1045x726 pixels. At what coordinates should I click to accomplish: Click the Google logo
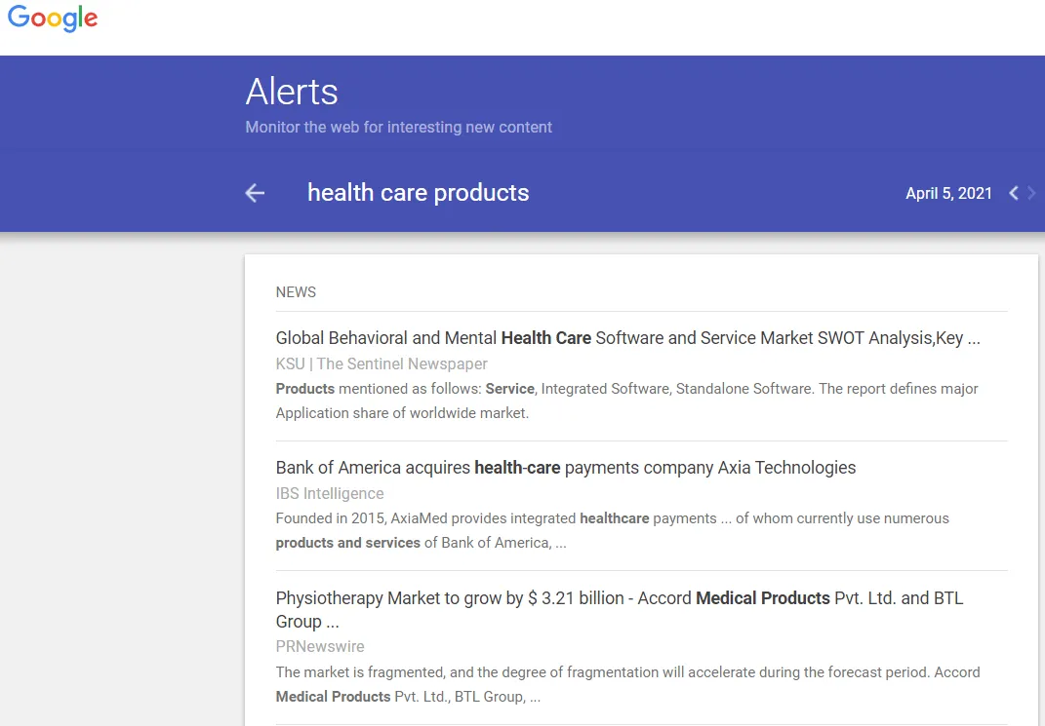(53, 19)
